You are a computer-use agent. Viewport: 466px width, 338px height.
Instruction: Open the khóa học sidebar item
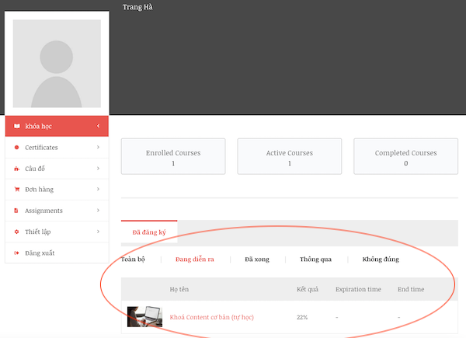click(57, 126)
